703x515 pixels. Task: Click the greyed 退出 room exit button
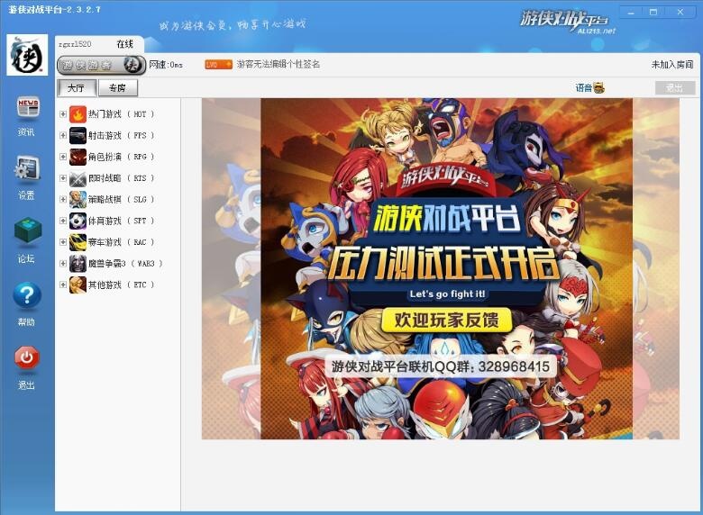pos(674,87)
